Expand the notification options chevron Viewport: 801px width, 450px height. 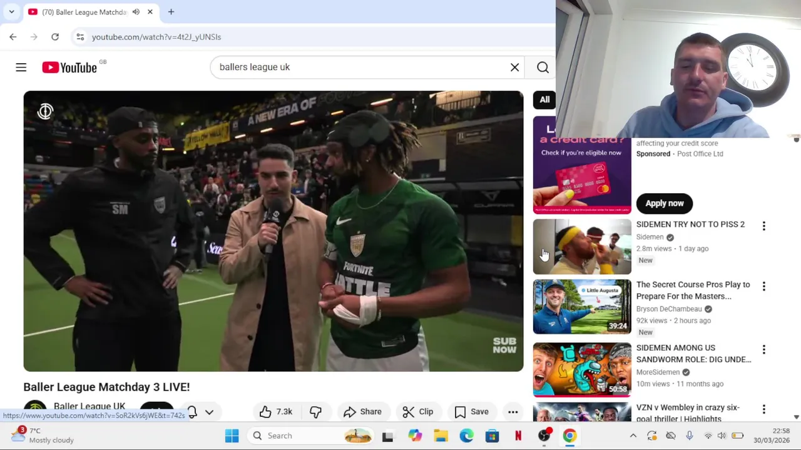(209, 412)
